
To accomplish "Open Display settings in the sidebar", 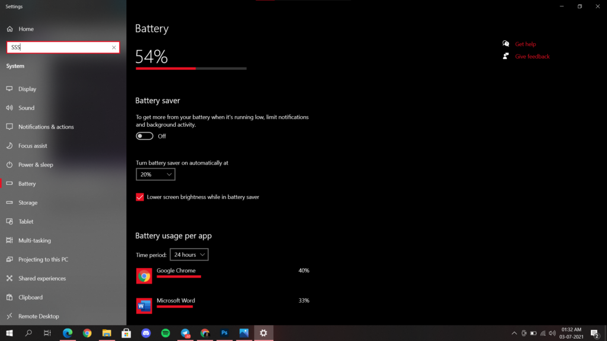I will (x=28, y=88).
